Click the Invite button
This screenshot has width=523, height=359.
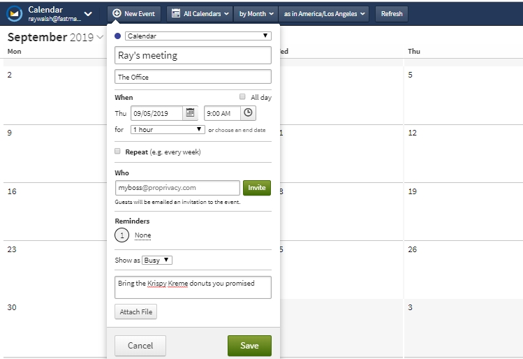(257, 187)
